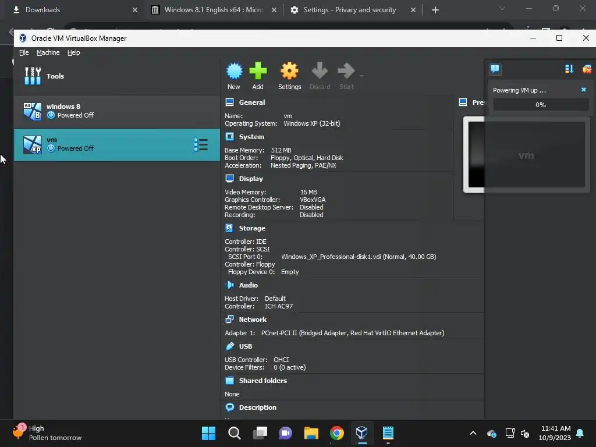Click the Storage disk icon
The height and width of the screenshot is (447, 596).
(229, 228)
